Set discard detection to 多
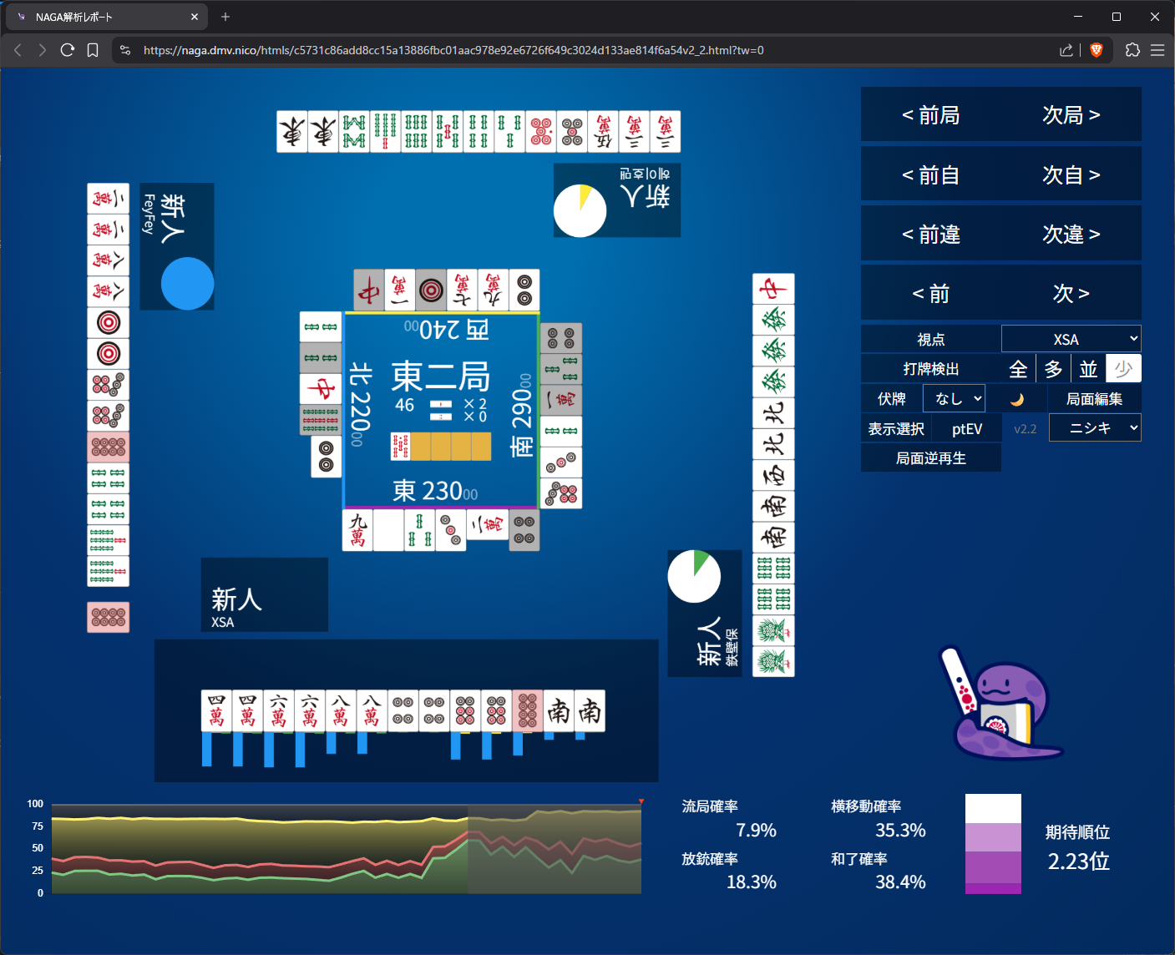The height and width of the screenshot is (955, 1175). pos(1053,369)
